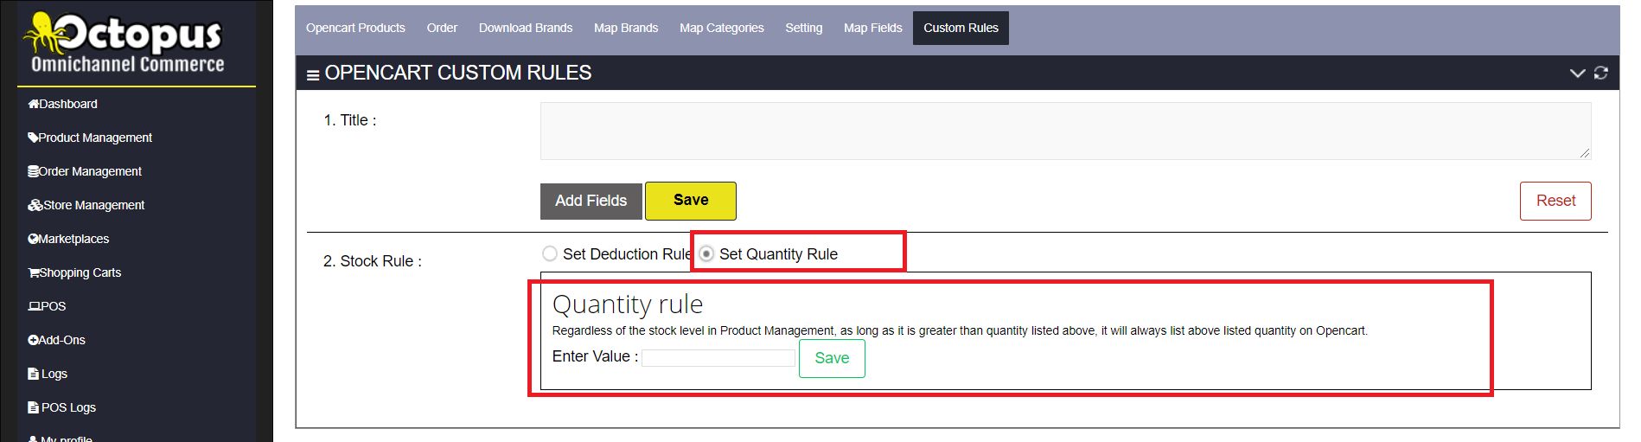
Task: Select the Set Quantity Rule radio button
Action: [x=706, y=253]
